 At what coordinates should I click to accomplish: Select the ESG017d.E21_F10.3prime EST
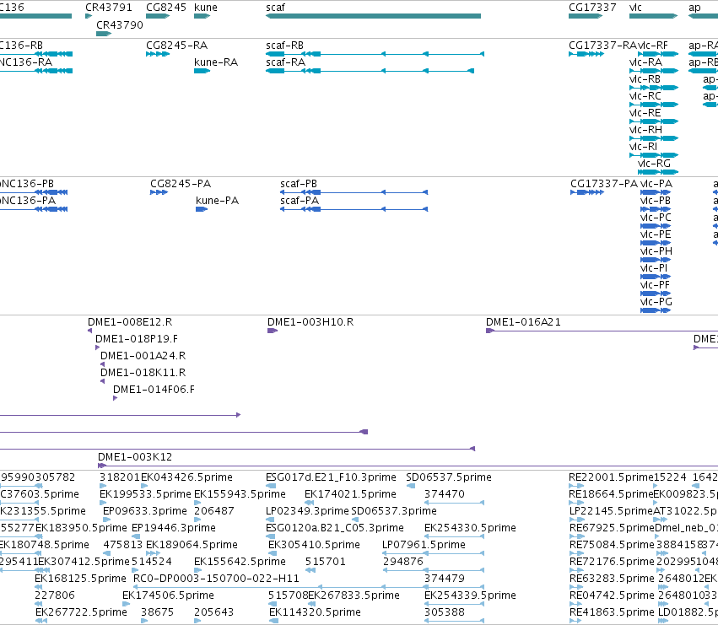271,486
